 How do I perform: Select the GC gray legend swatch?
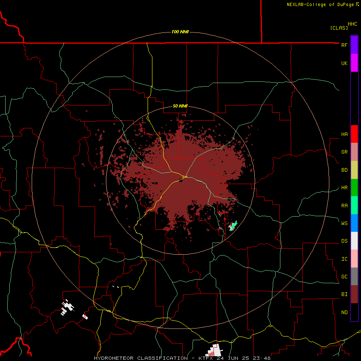tap(354, 276)
